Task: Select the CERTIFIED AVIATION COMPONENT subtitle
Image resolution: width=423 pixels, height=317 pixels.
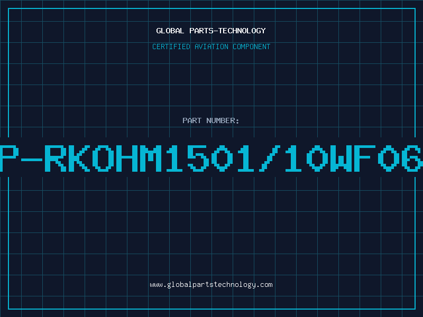Action: tap(211, 46)
